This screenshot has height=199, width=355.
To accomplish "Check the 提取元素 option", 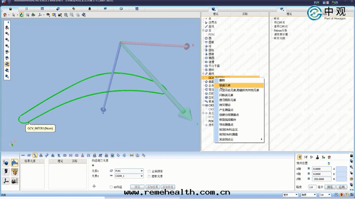I will 149,176.
